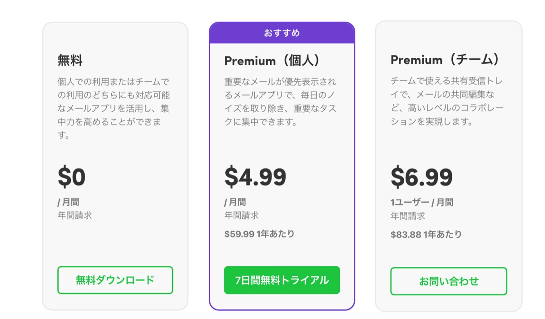Click the Premium individual plan description
This screenshot has width=545, height=319.
point(280,102)
